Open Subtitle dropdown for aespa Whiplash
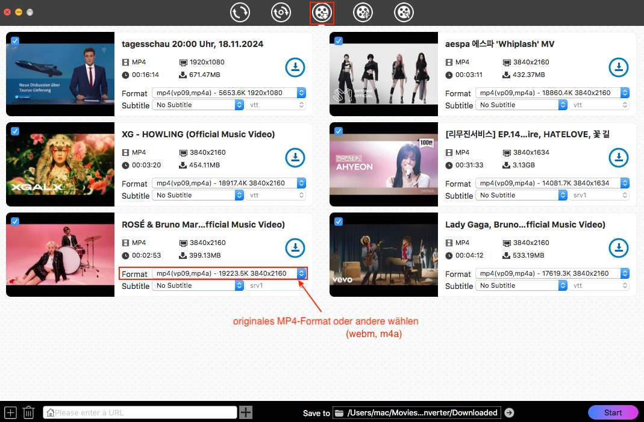Viewport: 644px width, 422px height. pos(522,105)
